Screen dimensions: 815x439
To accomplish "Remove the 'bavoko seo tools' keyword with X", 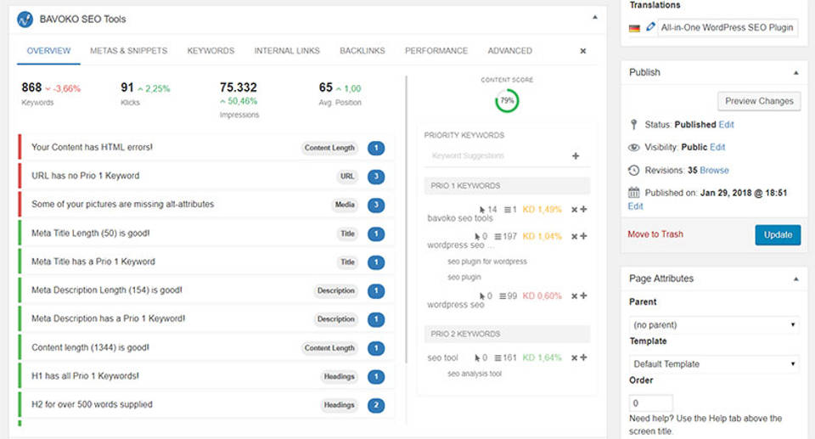I will point(574,210).
